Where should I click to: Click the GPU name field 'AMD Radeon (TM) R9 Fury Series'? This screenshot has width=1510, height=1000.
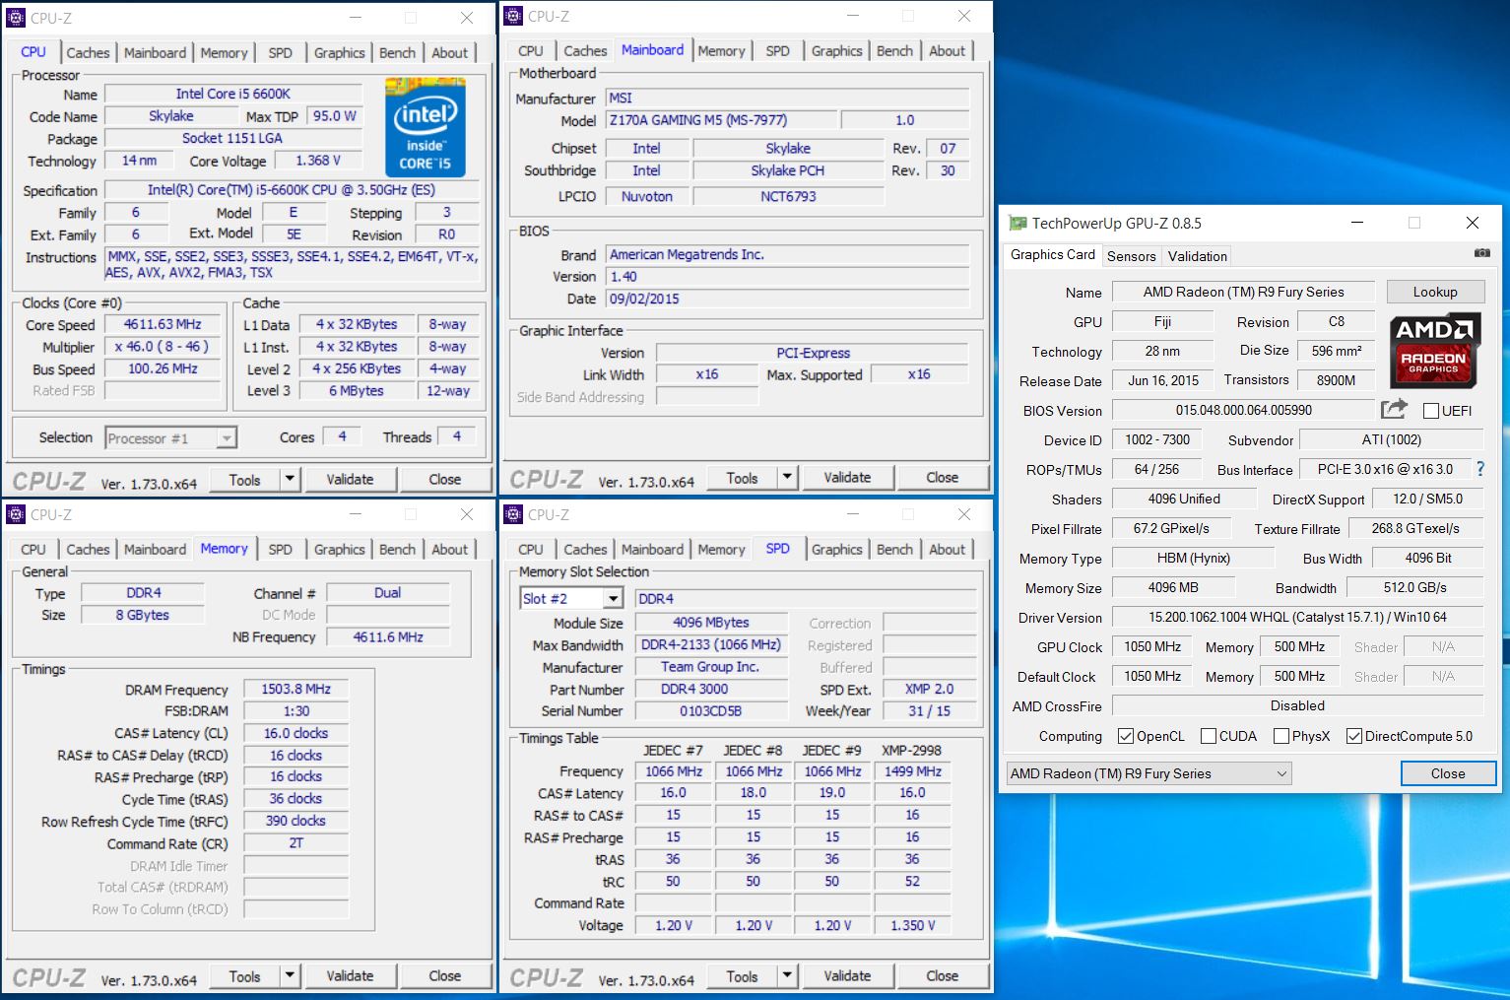point(1243,292)
